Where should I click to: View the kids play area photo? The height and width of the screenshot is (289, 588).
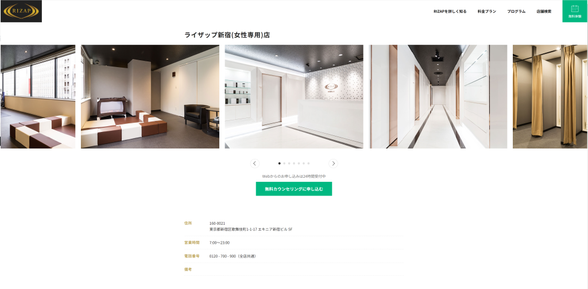(150, 96)
